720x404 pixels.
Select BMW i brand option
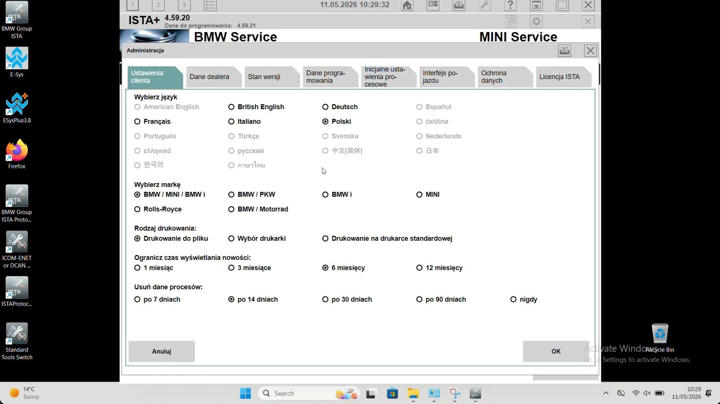(337, 194)
